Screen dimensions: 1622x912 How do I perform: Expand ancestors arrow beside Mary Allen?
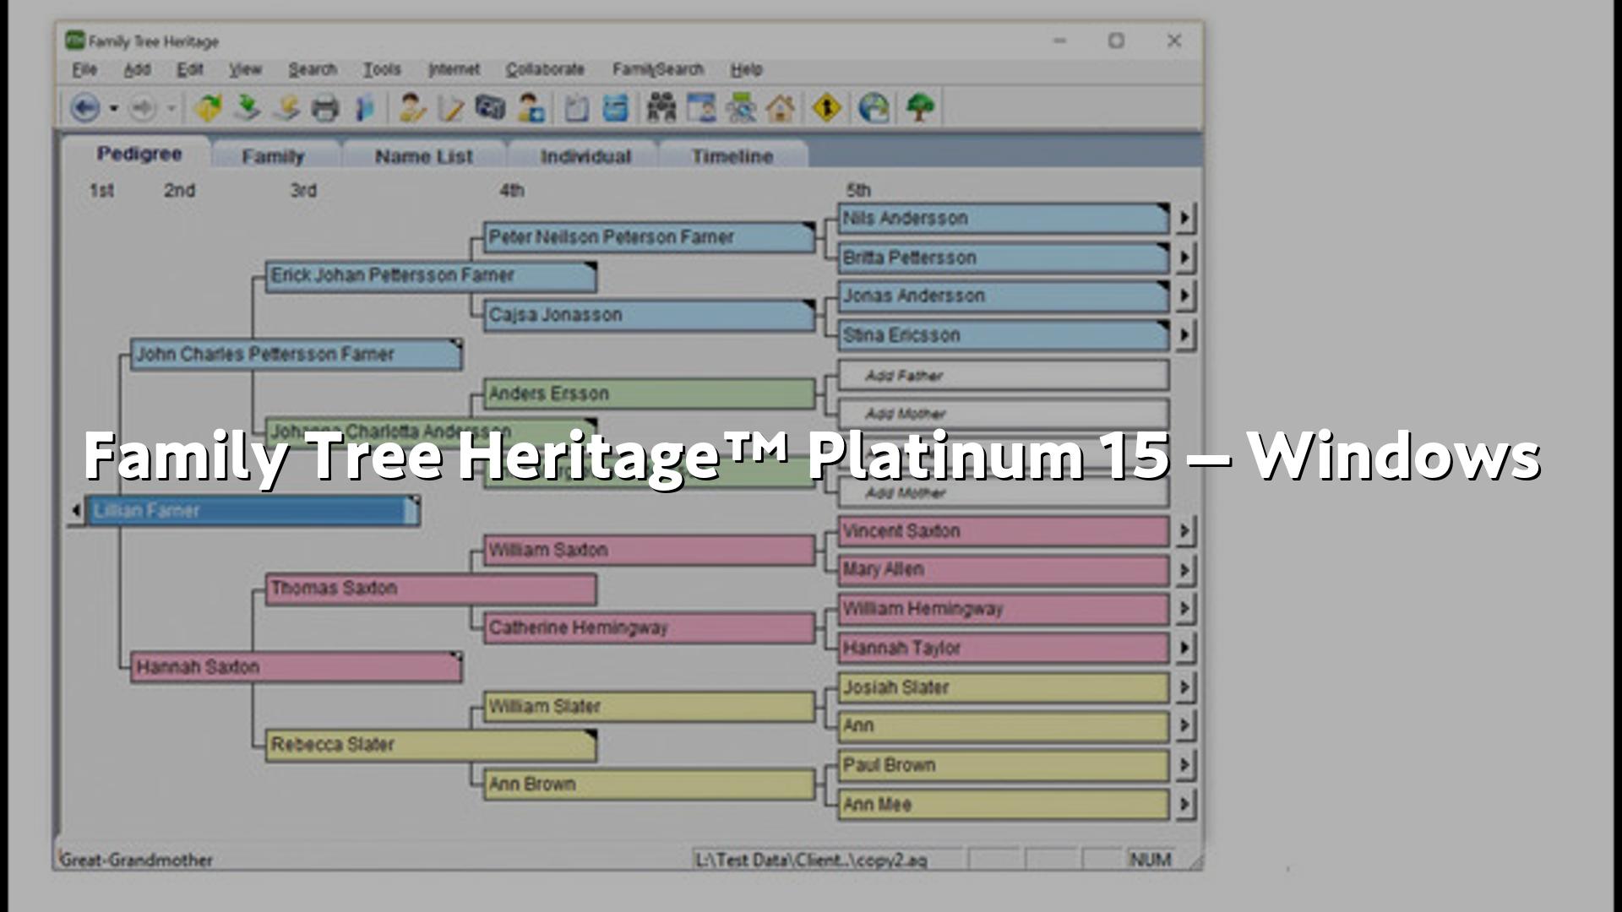[1184, 570]
